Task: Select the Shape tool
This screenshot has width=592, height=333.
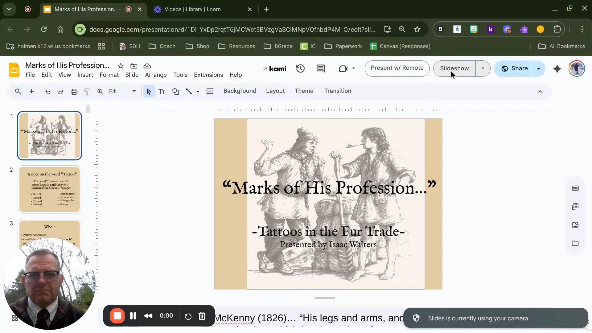Action: pos(176,92)
